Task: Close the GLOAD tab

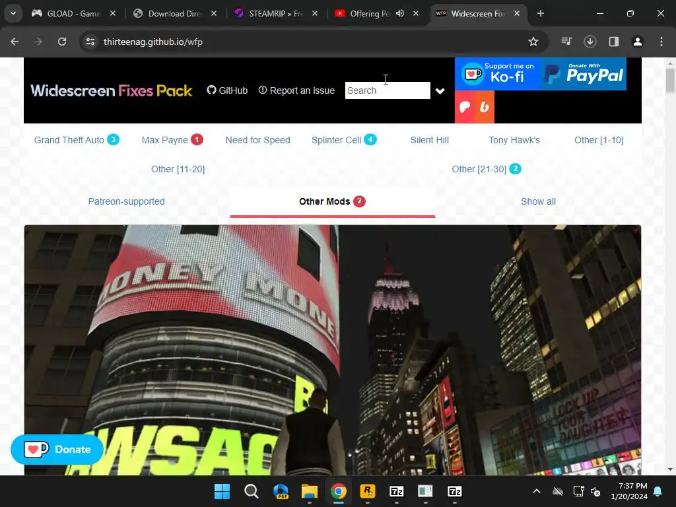Action: click(x=112, y=13)
